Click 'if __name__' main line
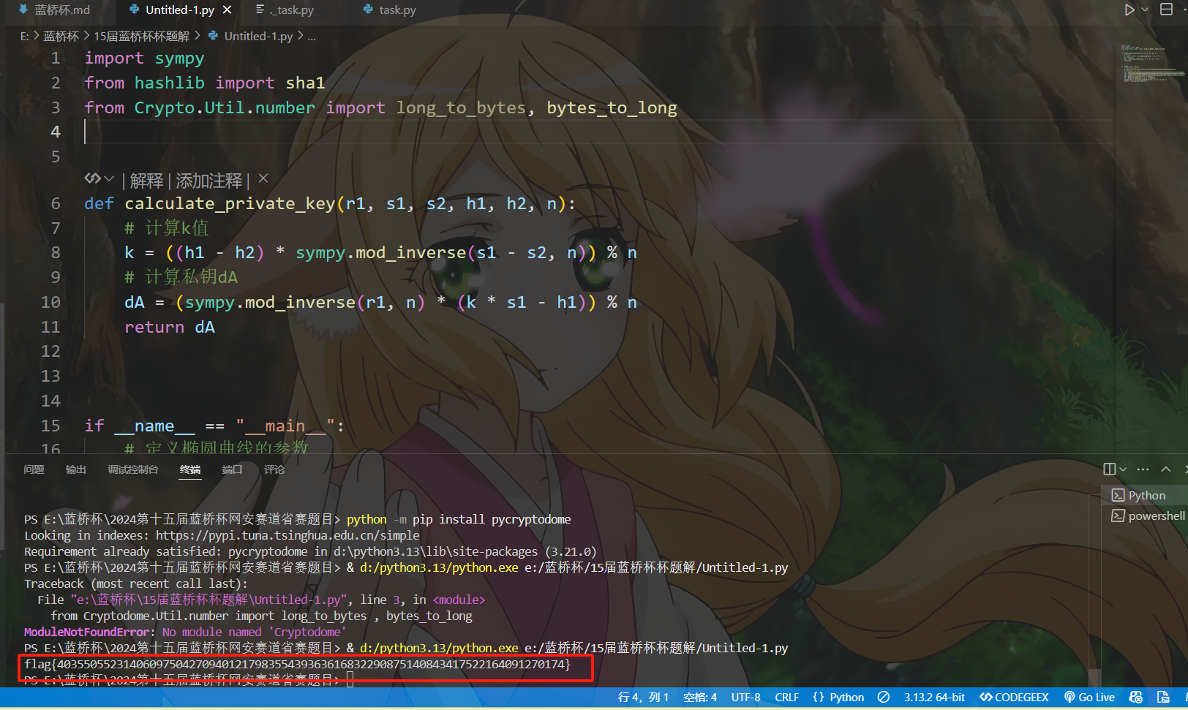The width and height of the screenshot is (1188, 710). 214,426
